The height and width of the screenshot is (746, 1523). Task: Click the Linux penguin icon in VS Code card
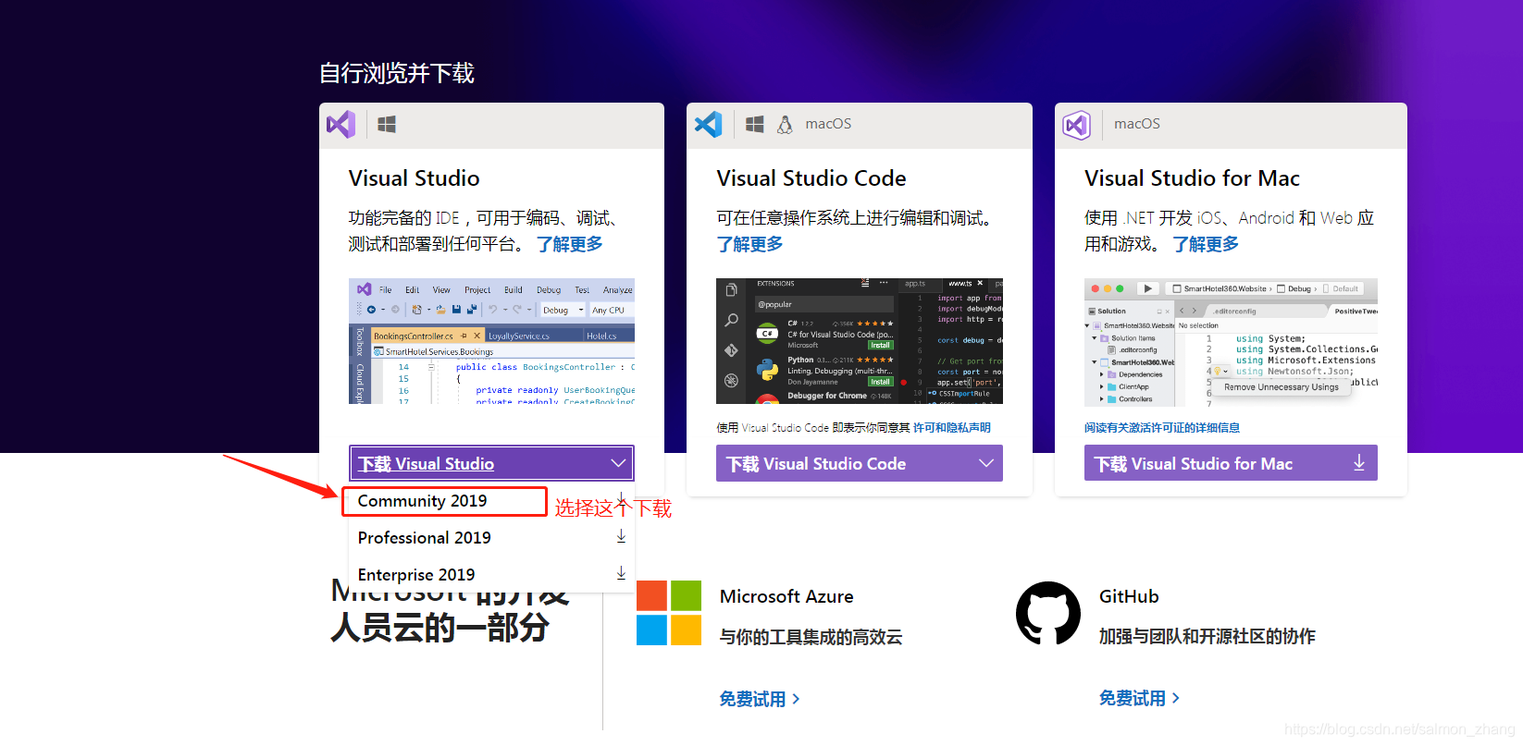pyautogui.click(x=785, y=125)
